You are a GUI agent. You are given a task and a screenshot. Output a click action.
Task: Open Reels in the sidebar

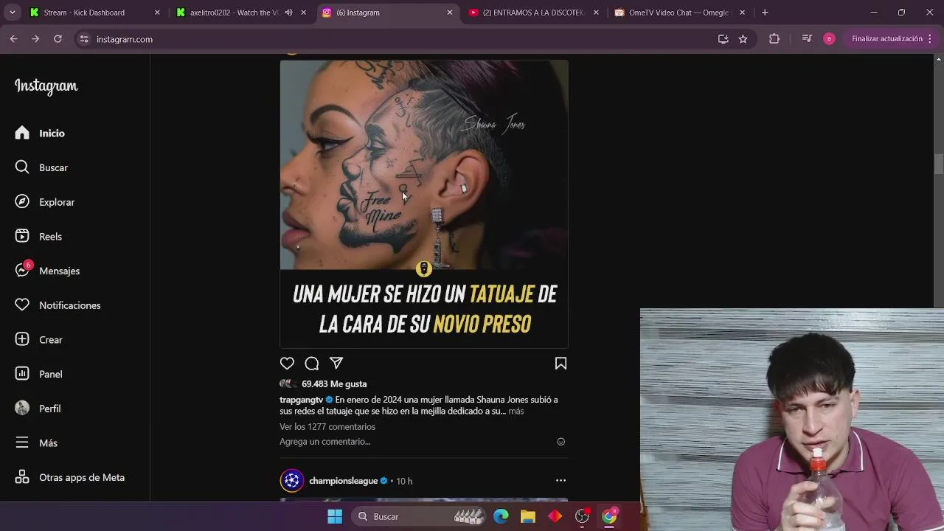point(38,236)
